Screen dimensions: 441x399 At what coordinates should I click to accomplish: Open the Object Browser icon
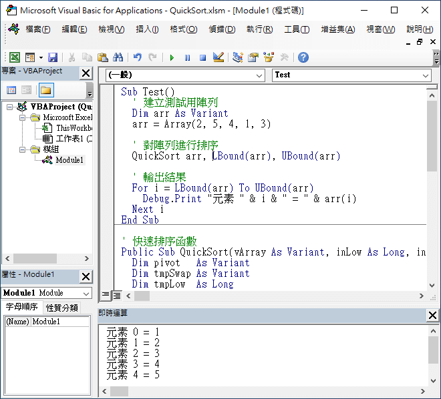click(269, 57)
